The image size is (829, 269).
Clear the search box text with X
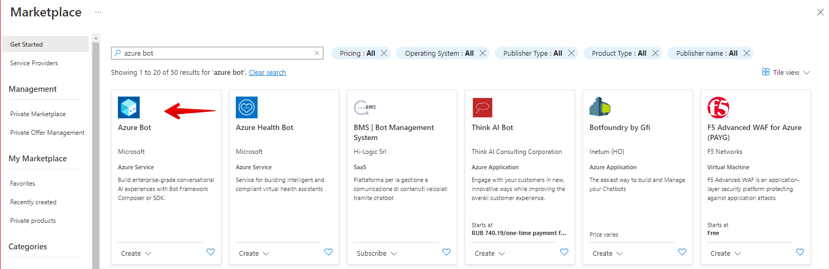(317, 53)
